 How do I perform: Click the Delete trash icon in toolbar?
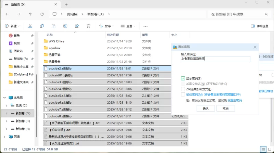pos(88,26)
